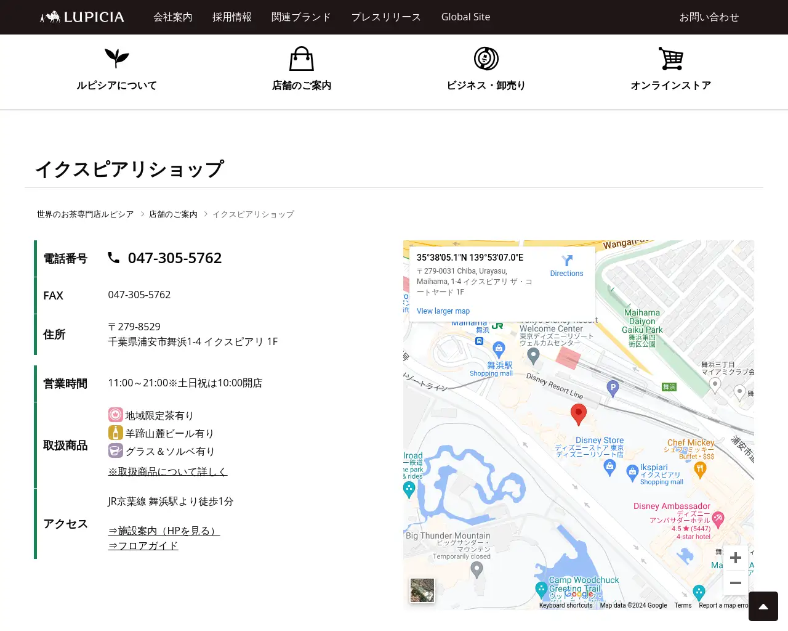Open the ルピシアについて label link
This screenshot has width=788, height=631.
(117, 86)
